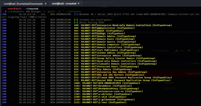
Task: Click the '1111: VULNNET-RST\j-leet' user line
Action: [100, 102]
